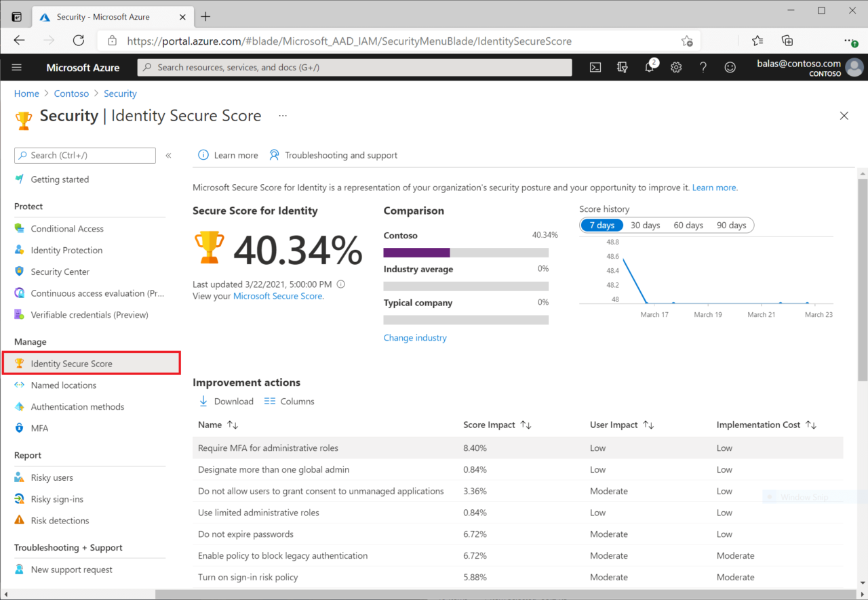Download the improvement actions list
868x600 pixels.
(x=226, y=401)
